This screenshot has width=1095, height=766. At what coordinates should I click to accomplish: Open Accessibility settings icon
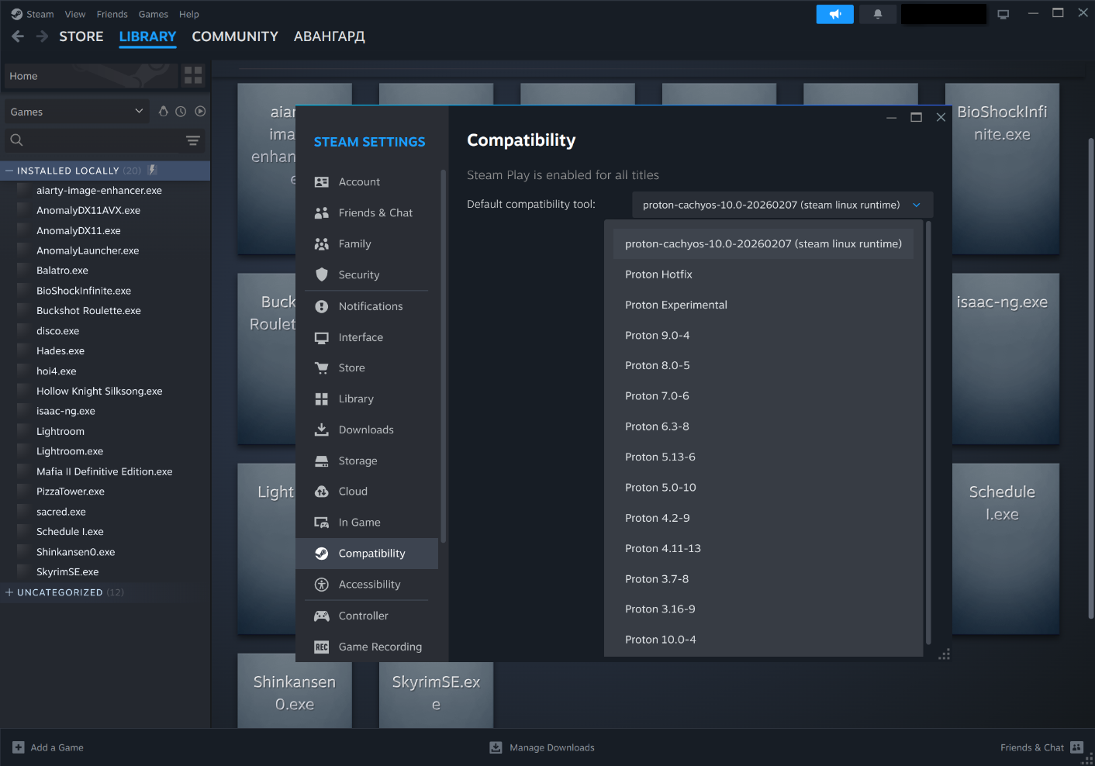coord(322,585)
